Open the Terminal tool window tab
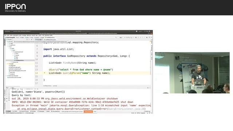Screen dimensions: 233x131 tap(33, 111)
